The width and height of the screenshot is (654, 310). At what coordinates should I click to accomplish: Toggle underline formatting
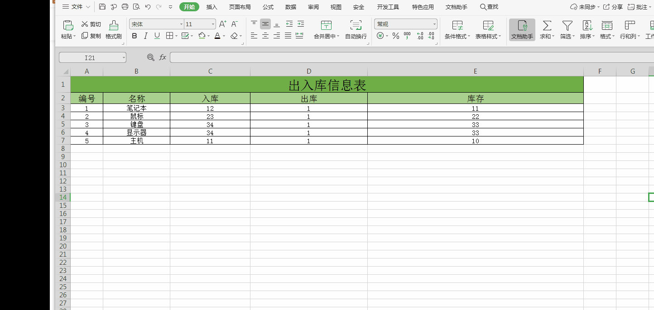coord(157,36)
